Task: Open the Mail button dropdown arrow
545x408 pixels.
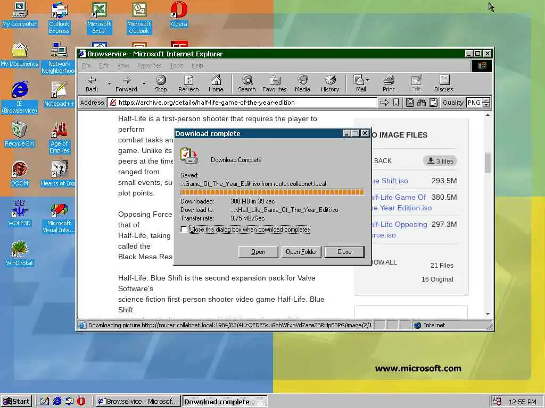Action: click(367, 80)
